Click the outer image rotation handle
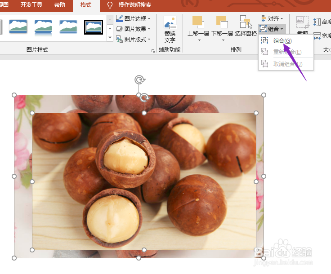Viewport: 331px width, 274px height. [140, 80]
